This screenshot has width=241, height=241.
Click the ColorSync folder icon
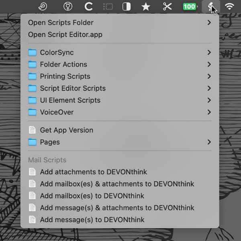point(32,52)
